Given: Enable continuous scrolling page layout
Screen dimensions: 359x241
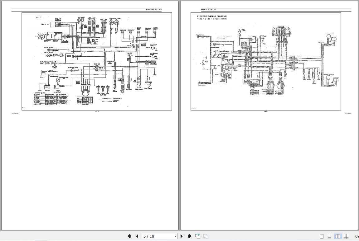Looking at the screenshot, I should pyautogui.click(x=329, y=236).
